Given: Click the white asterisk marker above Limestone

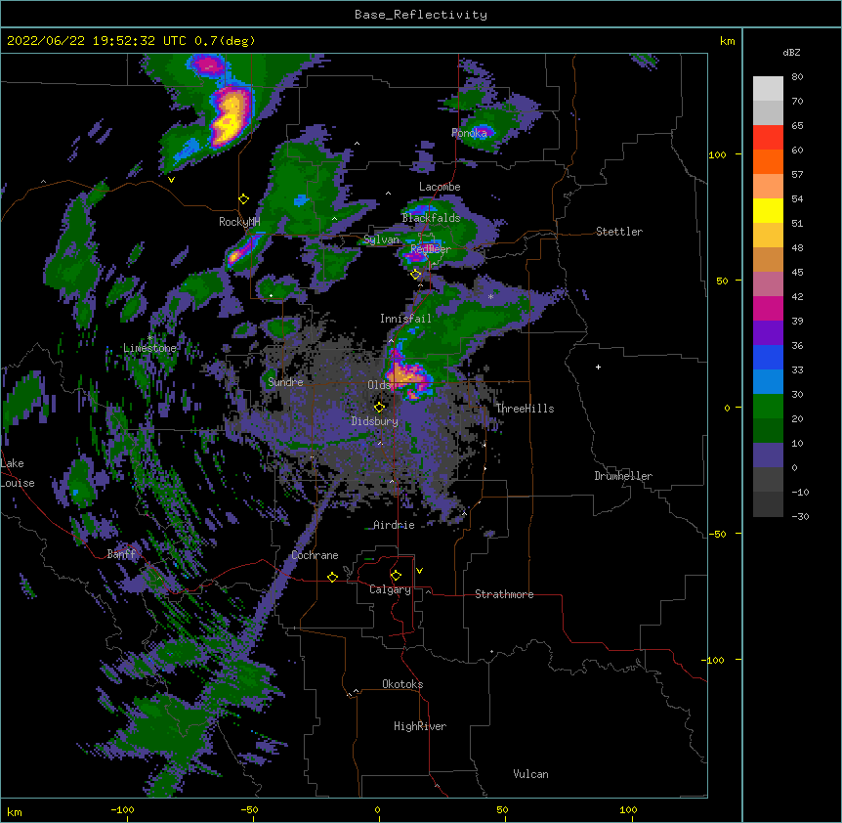Looking at the screenshot, I should [149, 338].
